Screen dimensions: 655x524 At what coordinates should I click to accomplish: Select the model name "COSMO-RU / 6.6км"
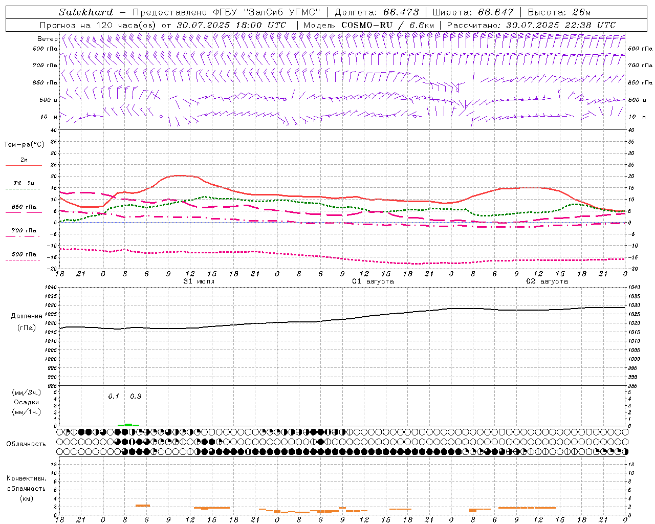[x=388, y=25]
